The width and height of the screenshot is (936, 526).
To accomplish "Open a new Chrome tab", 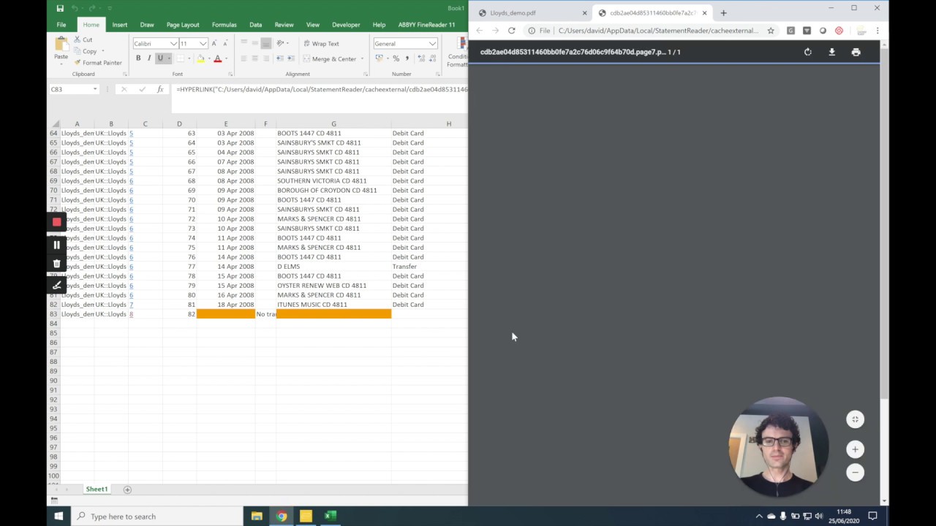I will 723,12.
